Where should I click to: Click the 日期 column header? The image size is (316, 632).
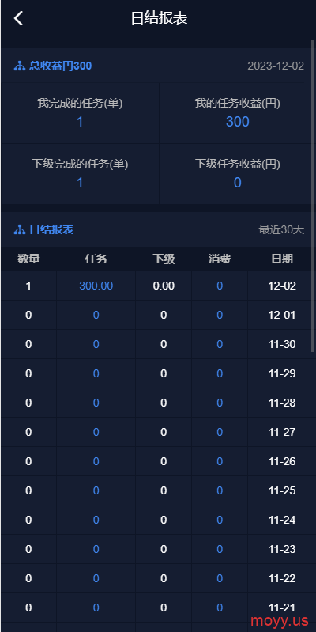(282, 259)
